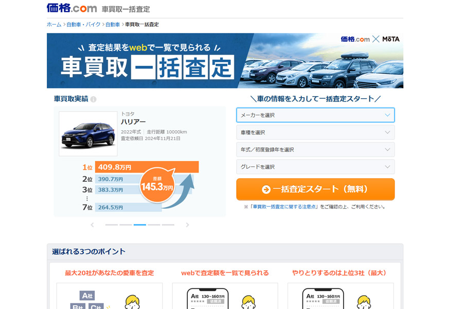
Task: Click the 選ばれる3つのポイント heading
Action: click(88, 252)
